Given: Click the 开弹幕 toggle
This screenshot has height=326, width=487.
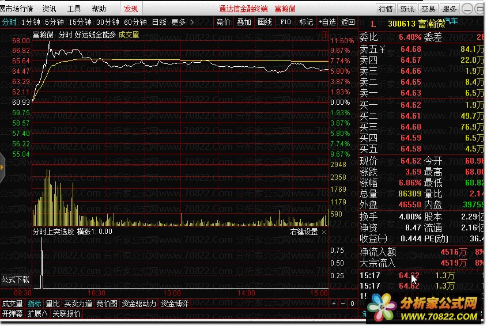Looking at the screenshot, I should pyautogui.click(x=13, y=313).
